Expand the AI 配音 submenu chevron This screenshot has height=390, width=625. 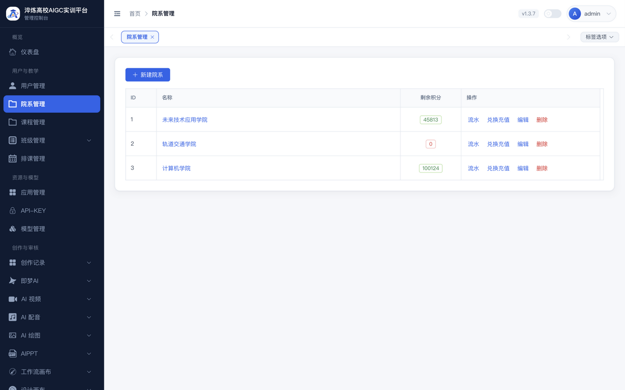89,317
